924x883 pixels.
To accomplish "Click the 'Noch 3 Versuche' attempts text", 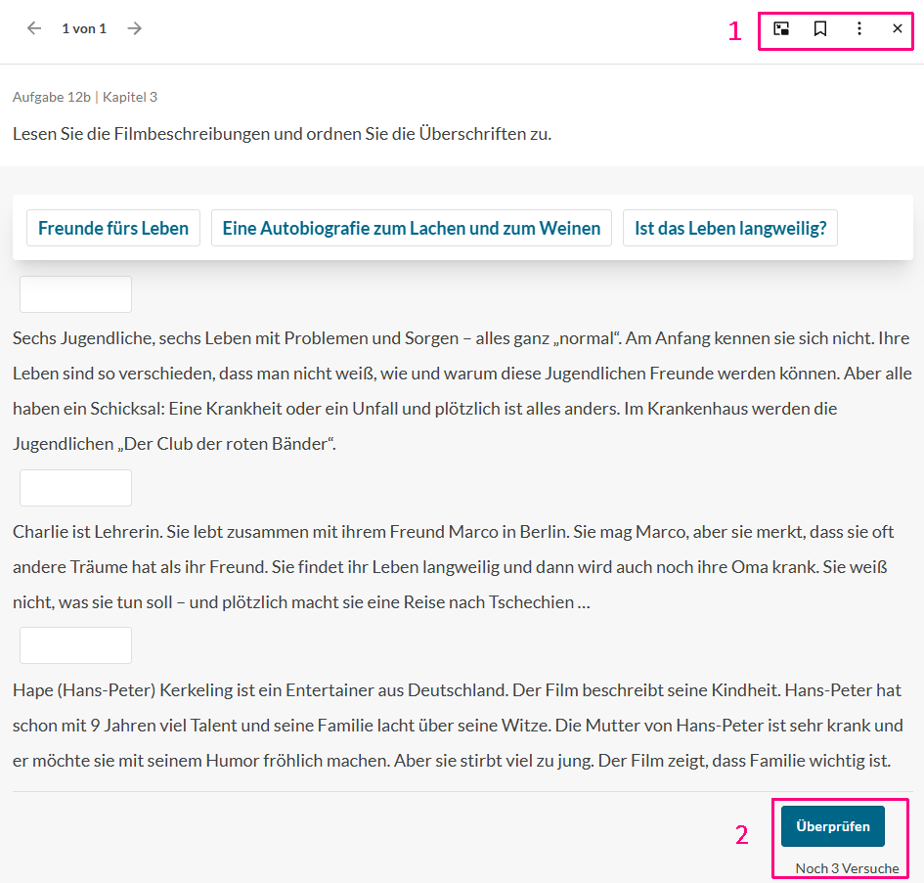I will pyautogui.click(x=847, y=868).
